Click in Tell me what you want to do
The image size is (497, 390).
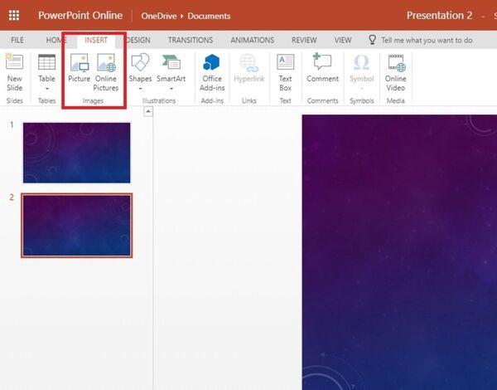427,40
